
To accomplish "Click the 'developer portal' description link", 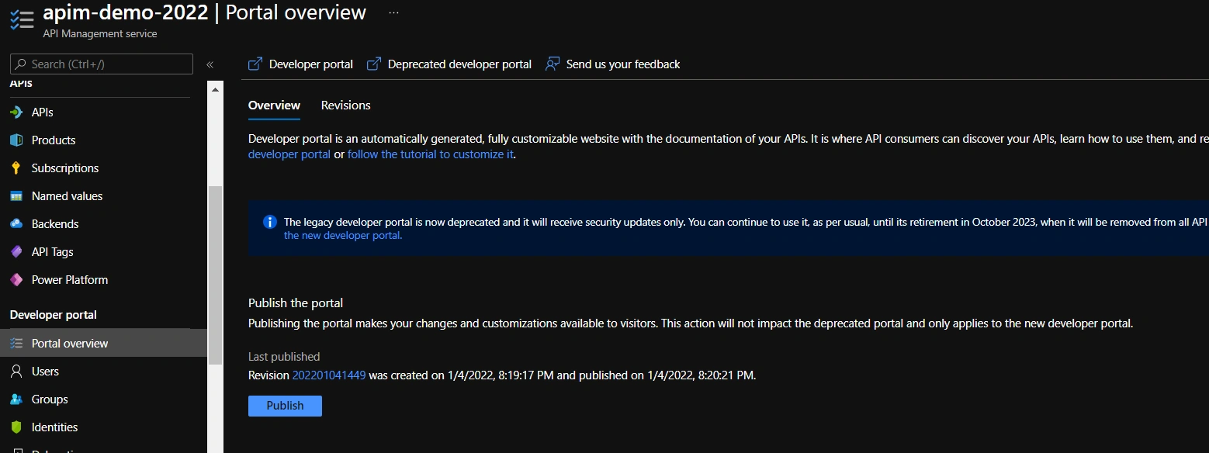I will pyautogui.click(x=289, y=154).
